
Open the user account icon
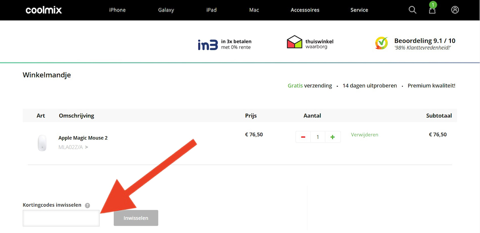click(x=455, y=10)
